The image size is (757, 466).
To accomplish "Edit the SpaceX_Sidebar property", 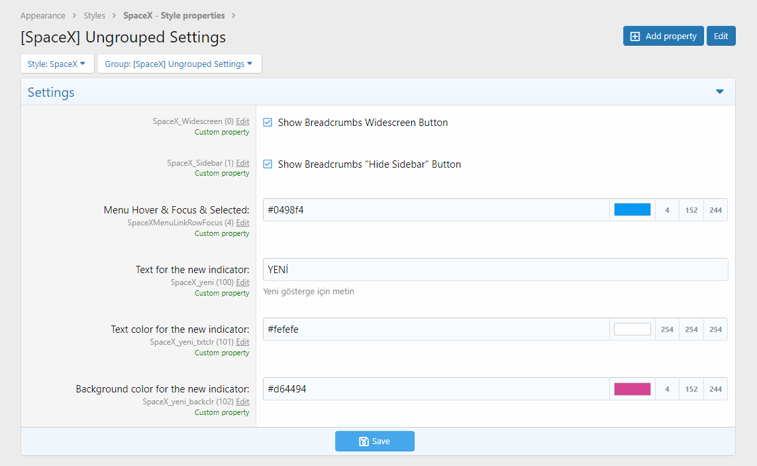I will 242,163.
